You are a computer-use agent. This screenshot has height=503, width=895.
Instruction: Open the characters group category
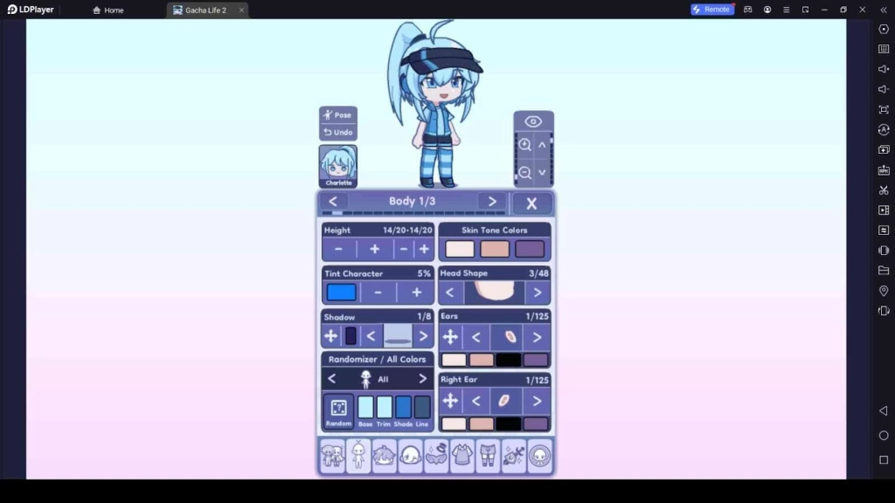(332, 456)
